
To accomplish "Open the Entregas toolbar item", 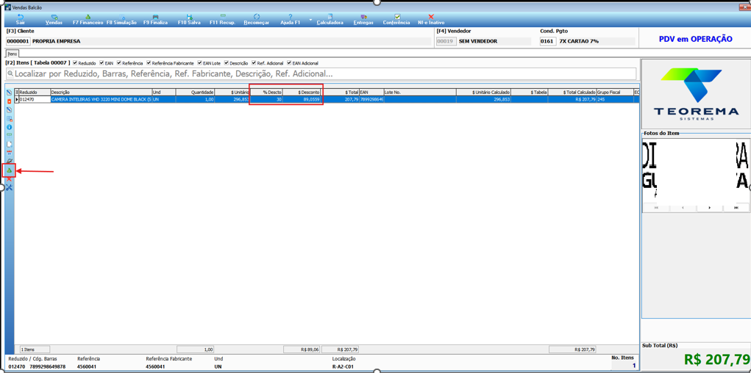I will point(363,19).
